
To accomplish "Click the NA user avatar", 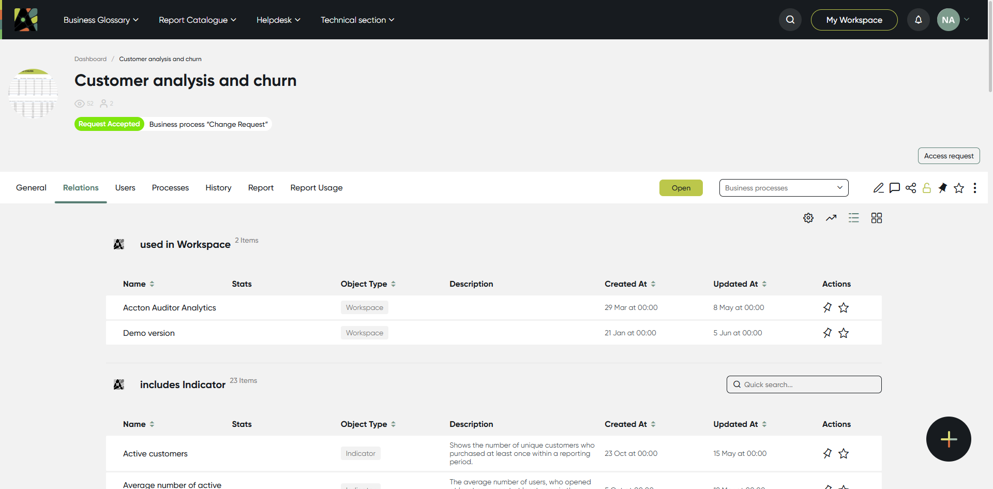I will 949,20.
